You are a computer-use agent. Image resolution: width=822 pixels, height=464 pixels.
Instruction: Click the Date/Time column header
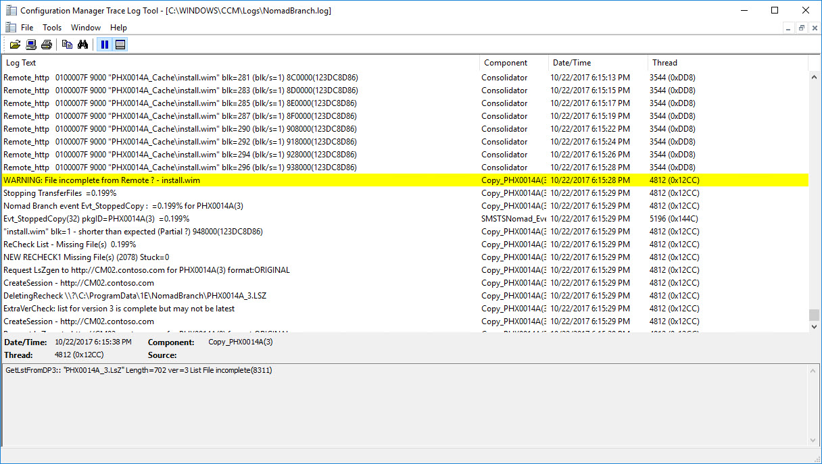tap(597, 63)
